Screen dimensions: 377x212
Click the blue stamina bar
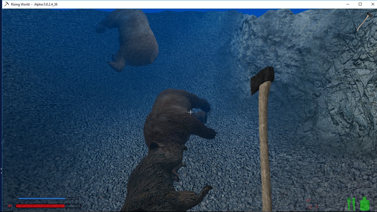pyautogui.click(x=42, y=198)
